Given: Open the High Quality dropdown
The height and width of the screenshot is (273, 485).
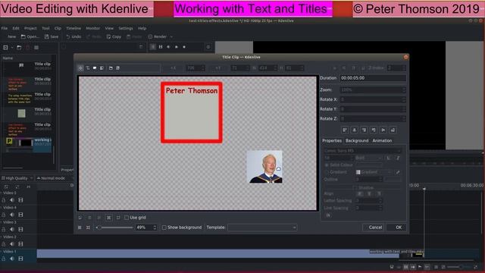Looking at the screenshot, I should click(17, 178).
